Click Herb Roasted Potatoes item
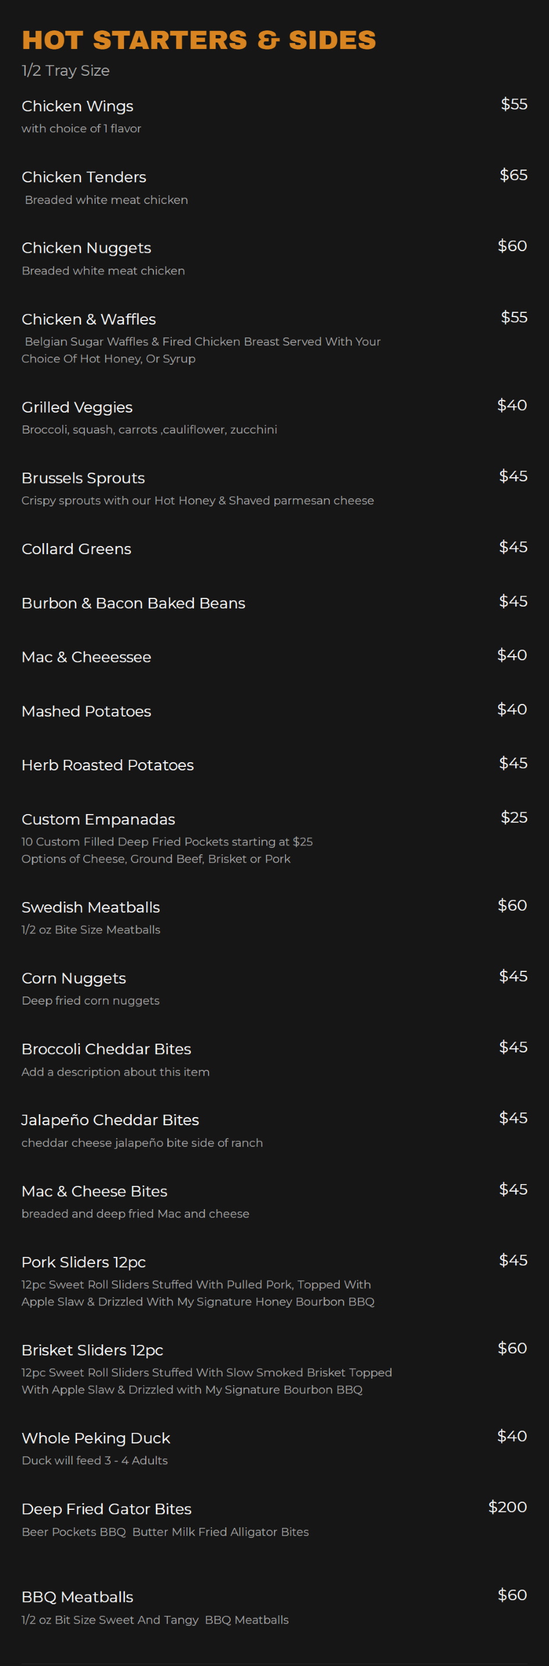This screenshot has width=549, height=1666. [x=107, y=765]
